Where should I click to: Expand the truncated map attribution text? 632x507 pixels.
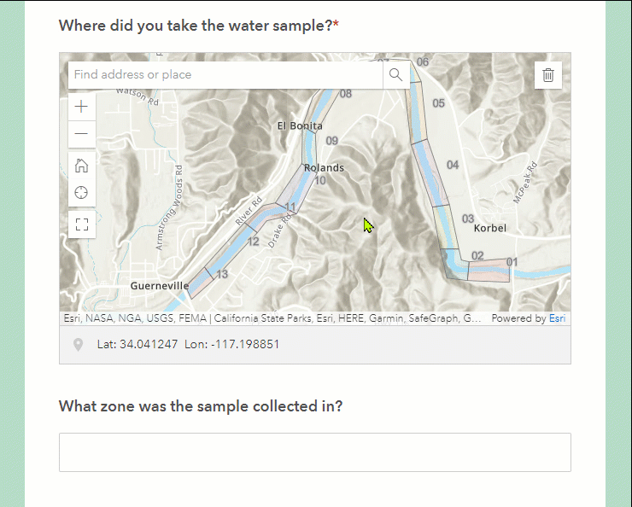(x=472, y=318)
